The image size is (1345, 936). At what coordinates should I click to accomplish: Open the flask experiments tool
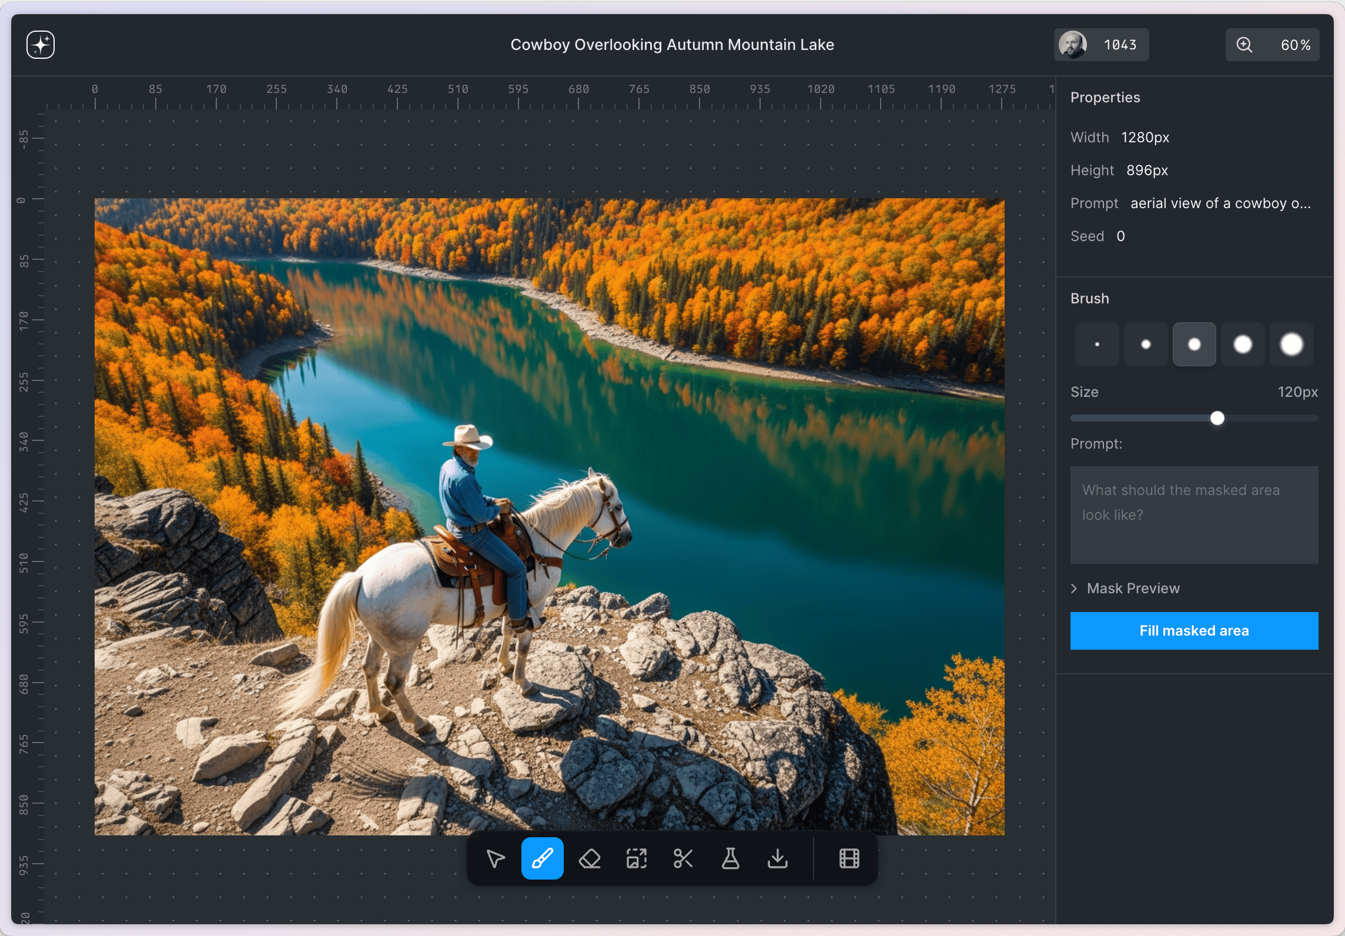[x=730, y=858]
